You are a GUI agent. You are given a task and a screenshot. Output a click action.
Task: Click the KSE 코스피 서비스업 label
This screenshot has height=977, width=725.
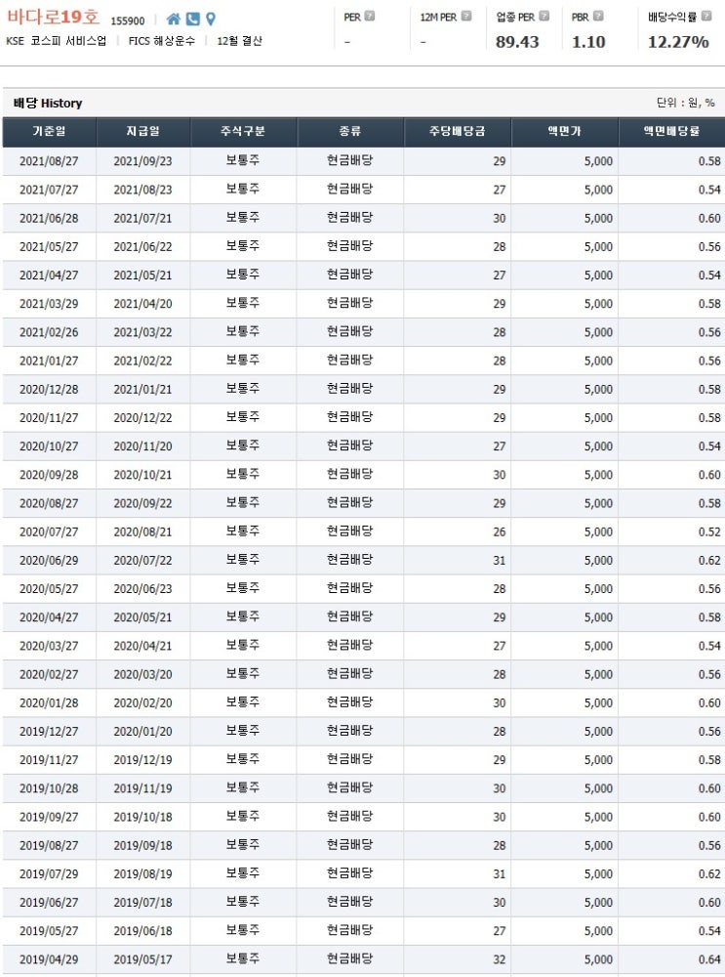point(57,41)
